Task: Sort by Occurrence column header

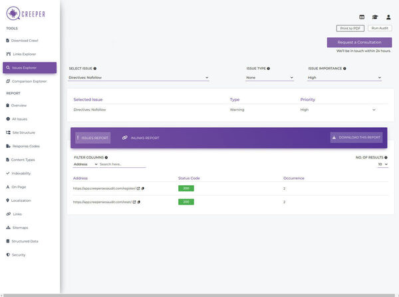Action: pos(294,178)
